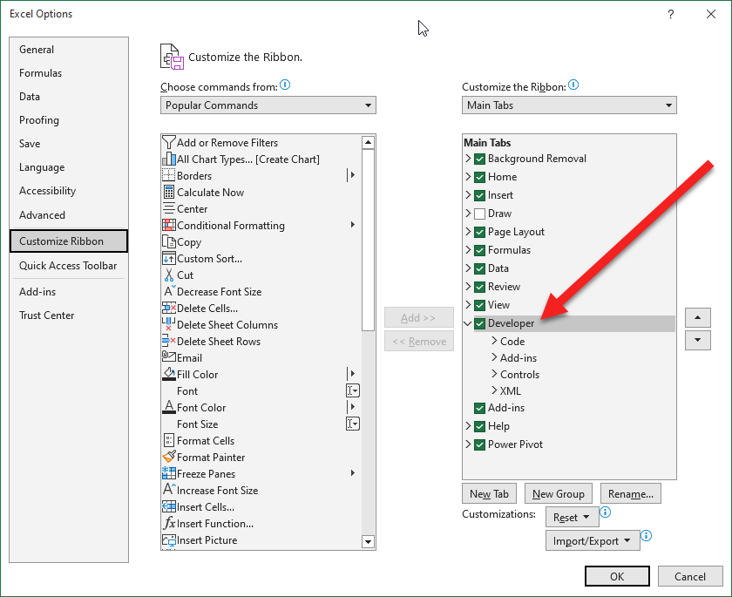732x597 pixels.
Task: Confirm with the OK button
Action: 617,576
